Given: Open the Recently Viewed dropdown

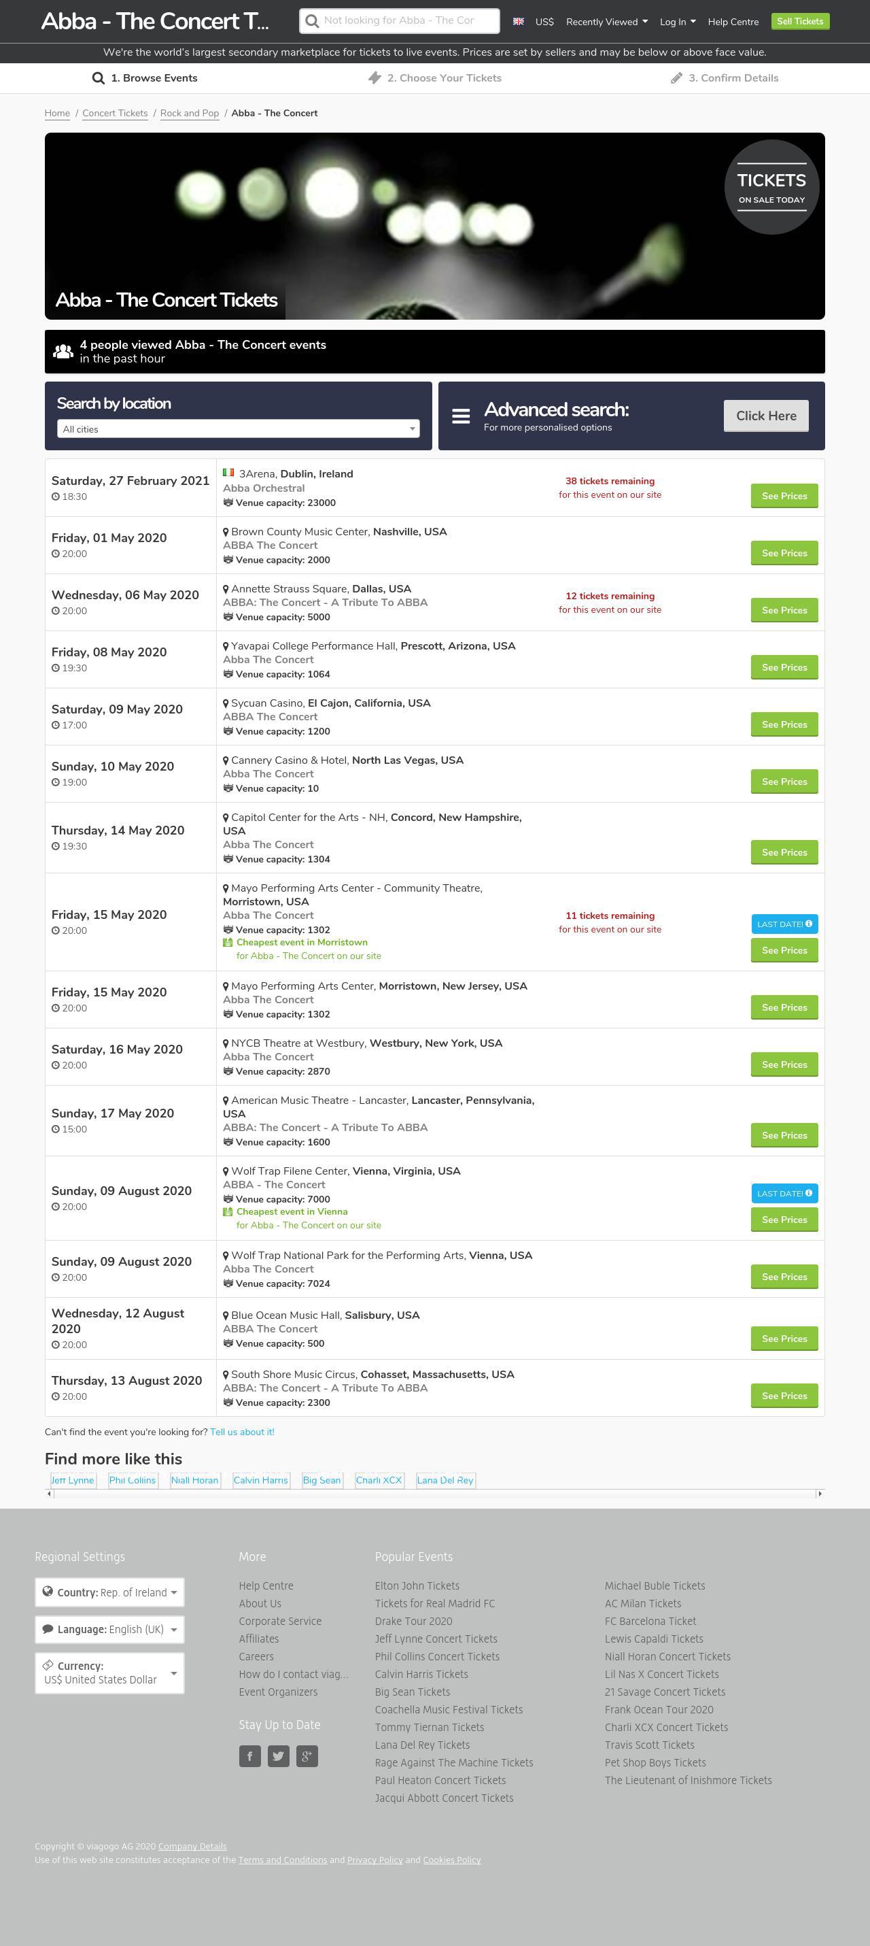Looking at the screenshot, I should [606, 22].
